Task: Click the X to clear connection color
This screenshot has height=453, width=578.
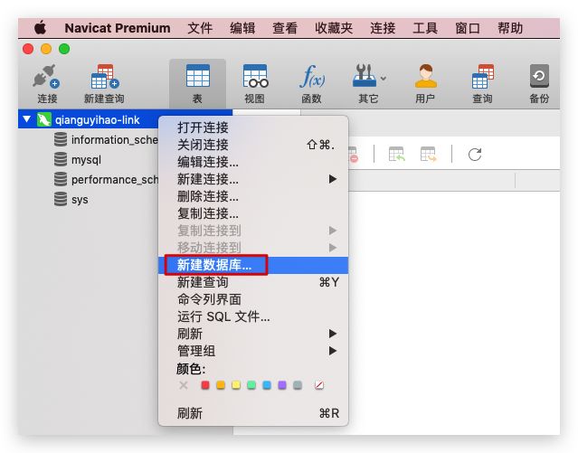Action: (184, 385)
